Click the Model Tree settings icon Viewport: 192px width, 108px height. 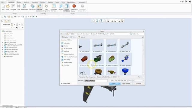[x=12, y=25]
